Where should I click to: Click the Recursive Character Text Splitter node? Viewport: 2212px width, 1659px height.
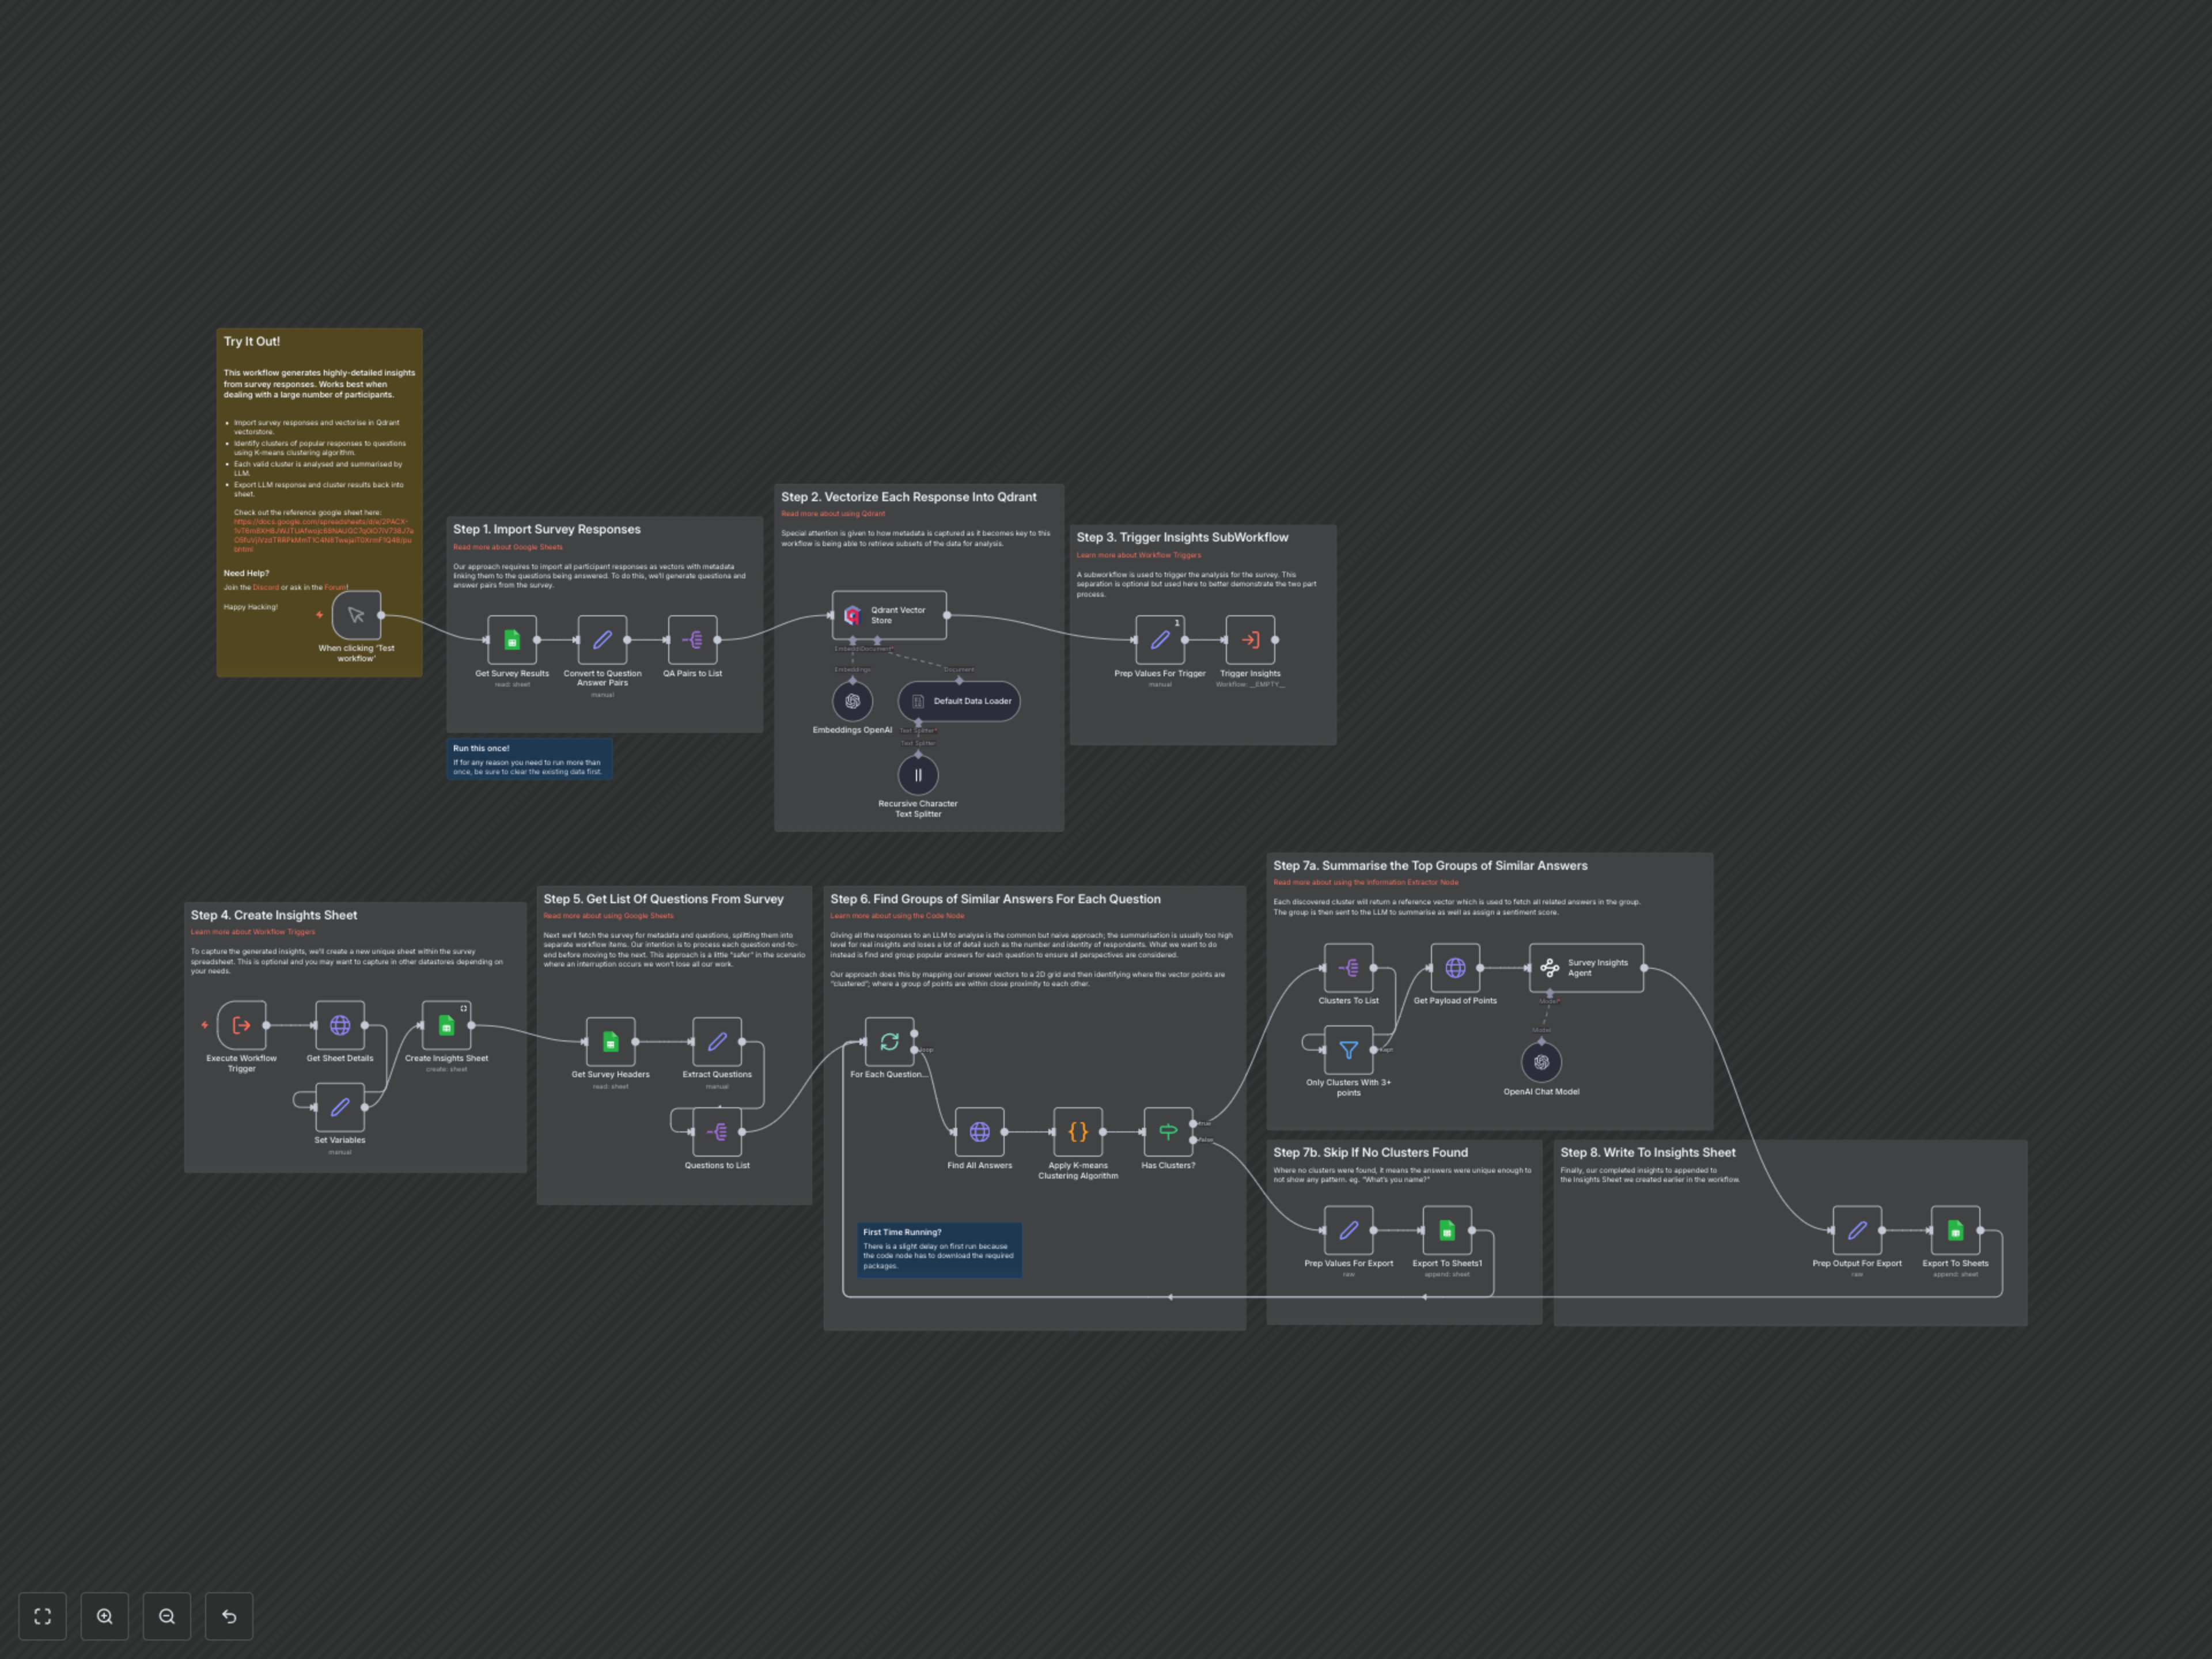click(x=918, y=775)
